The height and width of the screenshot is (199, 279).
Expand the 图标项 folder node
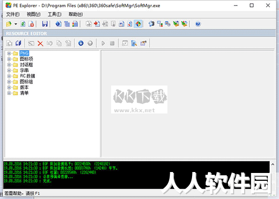[9, 59]
